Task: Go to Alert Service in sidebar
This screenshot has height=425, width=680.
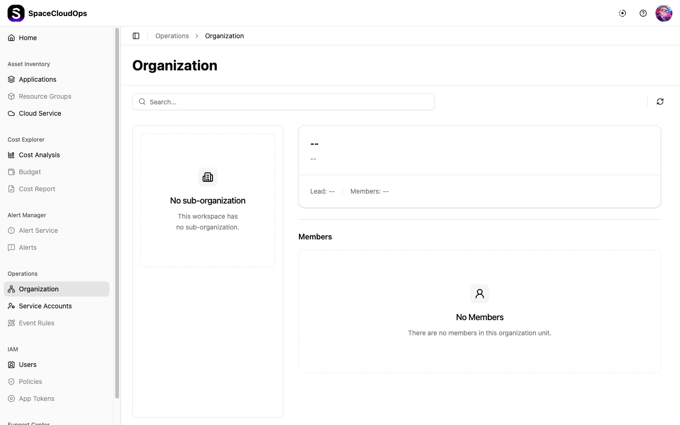Action: click(x=38, y=230)
